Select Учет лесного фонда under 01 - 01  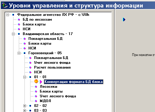click(x=58, y=96)
